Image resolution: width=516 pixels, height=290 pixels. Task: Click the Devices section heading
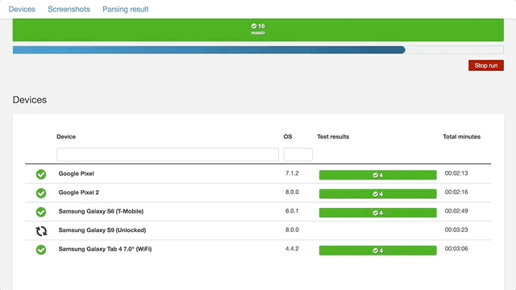(x=30, y=100)
